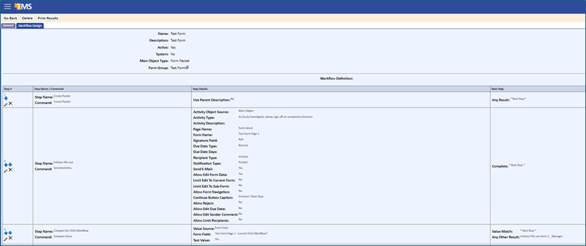Click the Continue Button Caption value Finished / Next Step
Screen dimensions: 586x246
[251, 197]
